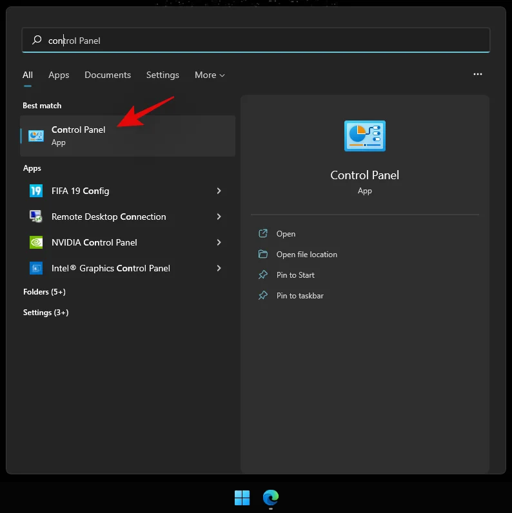Switch to the Settings filter tab

[x=162, y=75]
